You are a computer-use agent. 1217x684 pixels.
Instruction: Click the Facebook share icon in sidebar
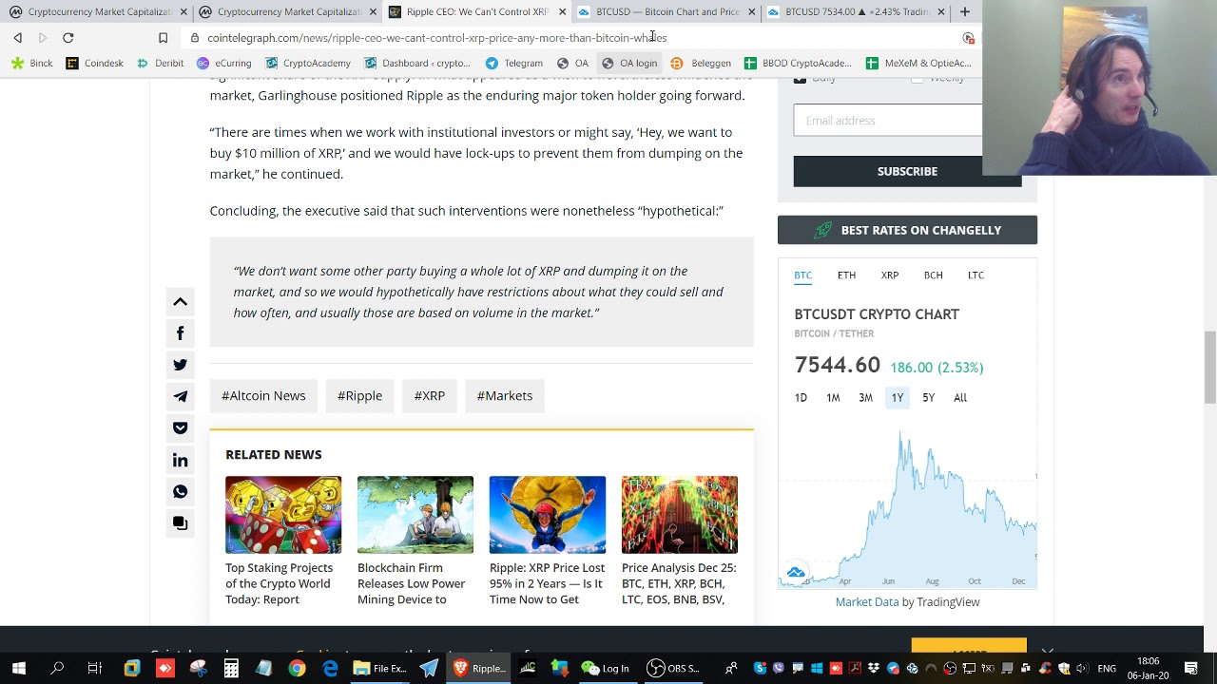tap(180, 333)
